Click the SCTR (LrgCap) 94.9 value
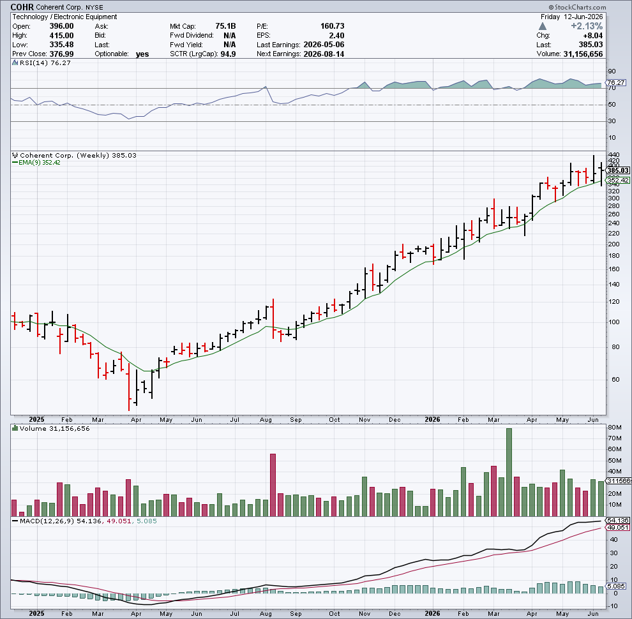 click(228, 54)
